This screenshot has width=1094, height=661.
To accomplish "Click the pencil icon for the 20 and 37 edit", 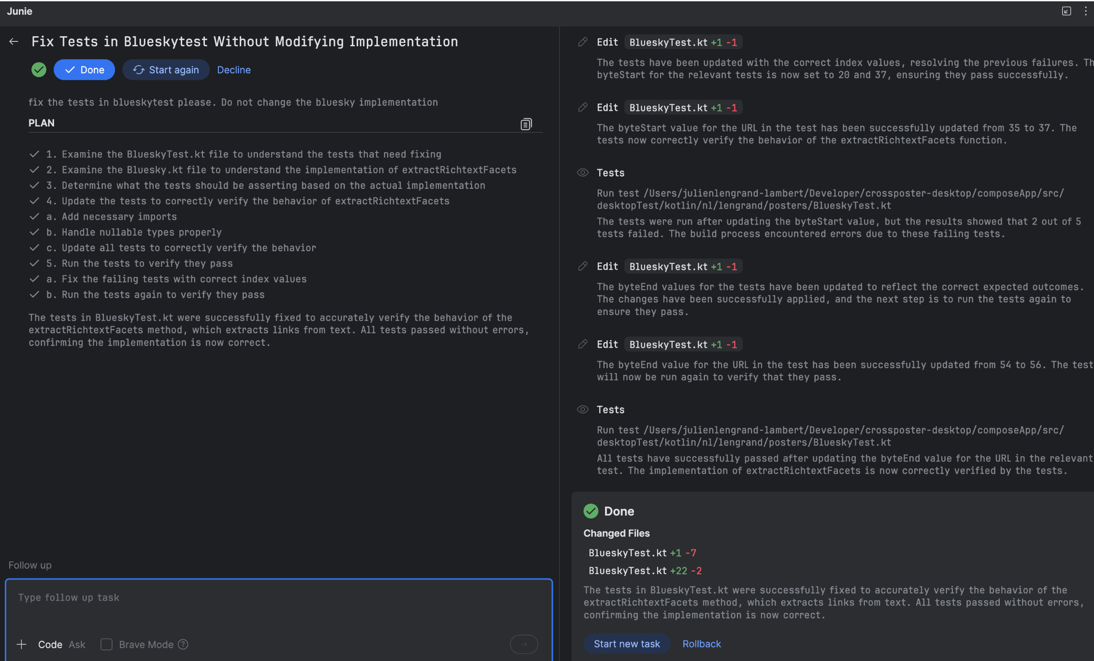I will [x=583, y=42].
